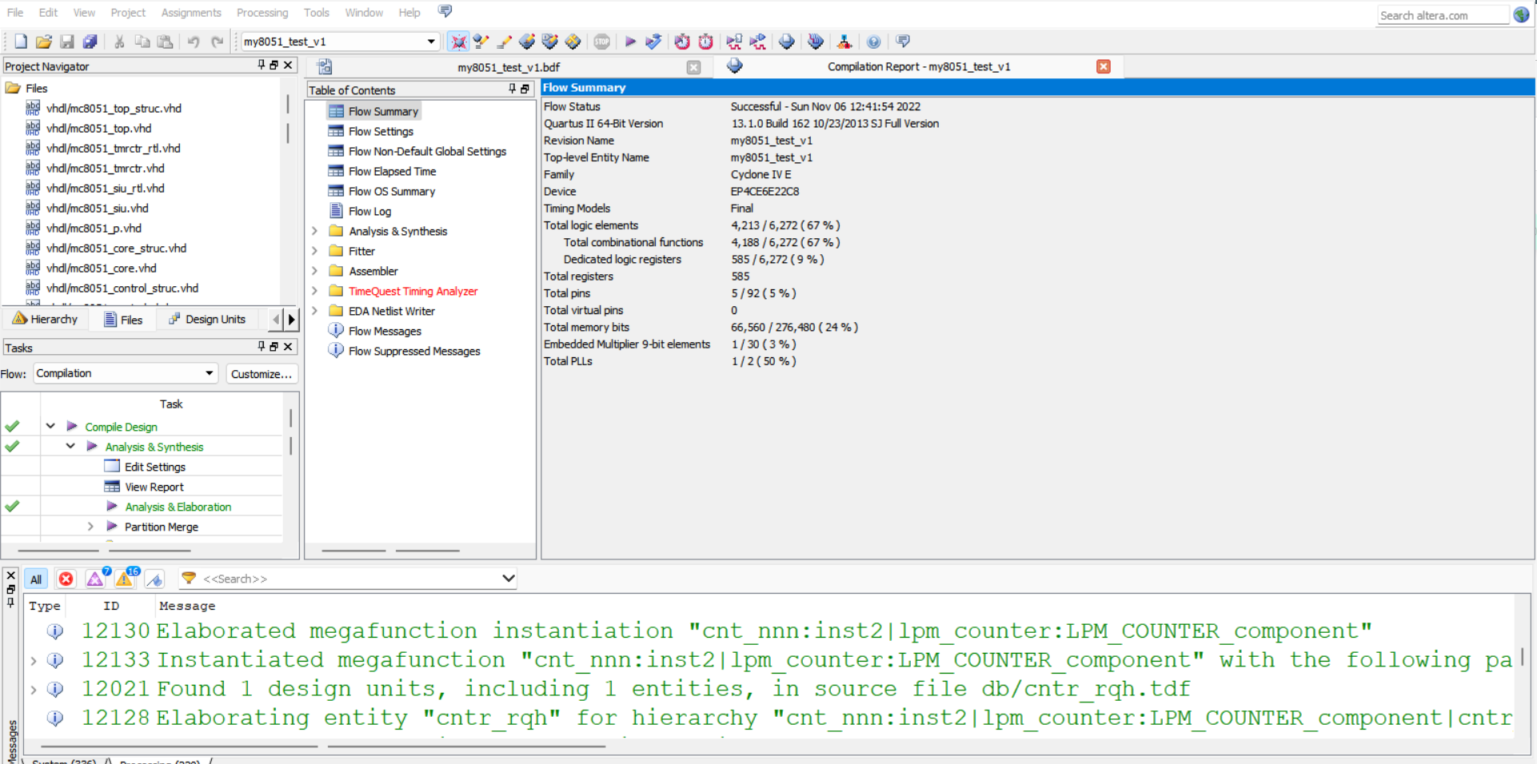Image resolution: width=1537 pixels, height=764 pixels.
Task: Switch to my8051_test_v1.bdf tab
Action: (x=509, y=67)
